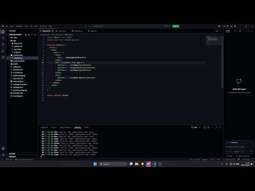Open the Source Control view

(3, 45)
